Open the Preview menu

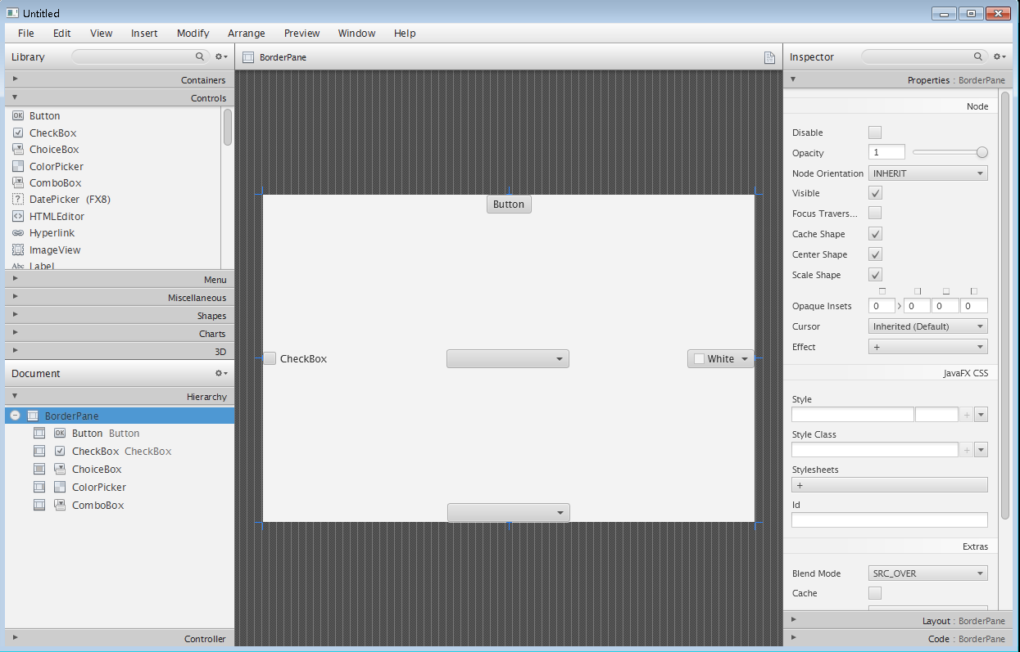(301, 34)
